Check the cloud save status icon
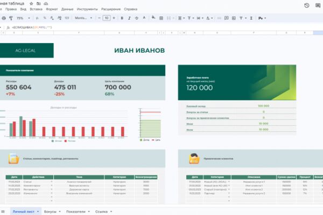Viewport: 323px width, 215px height. (x=46, y=4)
